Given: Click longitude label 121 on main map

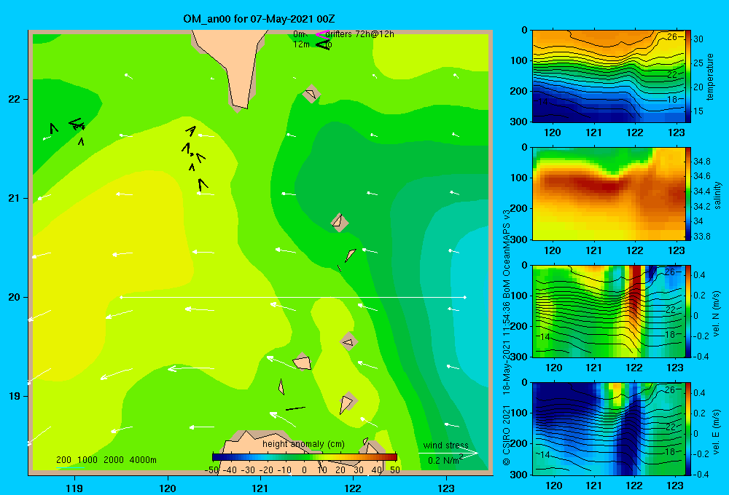Looking at the screenshot, I should (260, 488).
